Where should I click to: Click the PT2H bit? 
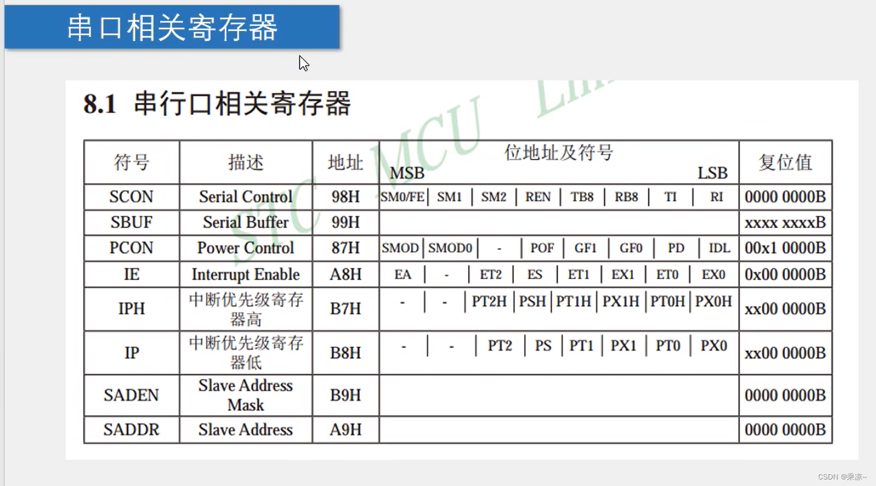pos(489,301)
